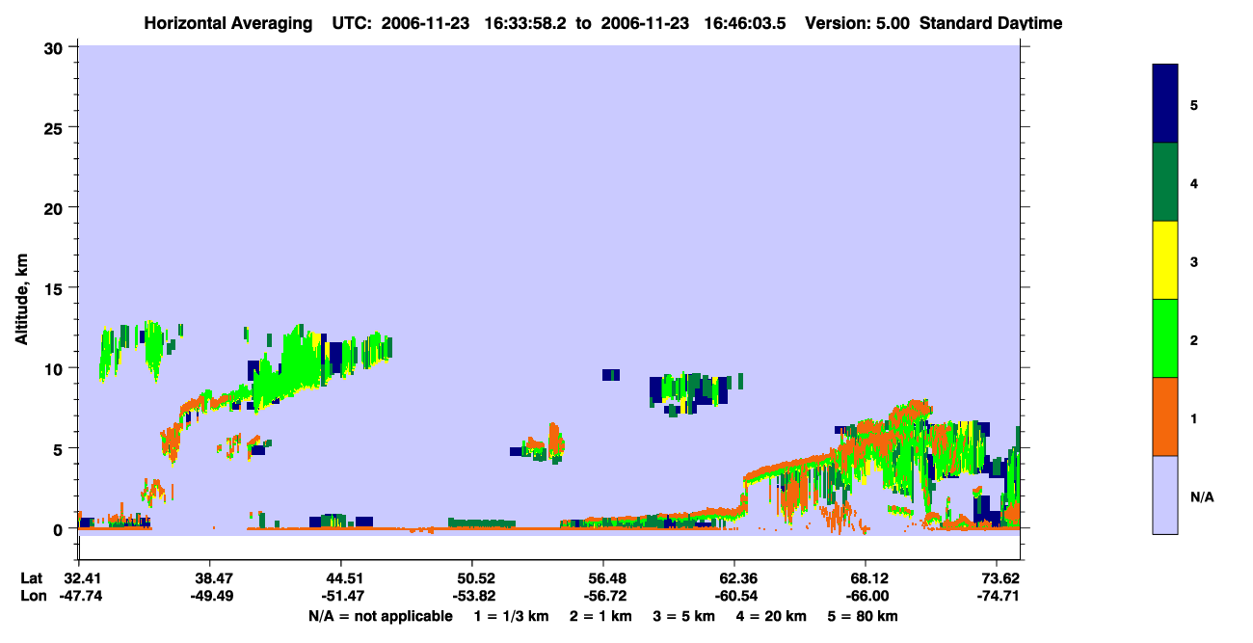Click longitude value -60.54
The width and height of the screenshot is (1253, 643).
click(734, 596)
